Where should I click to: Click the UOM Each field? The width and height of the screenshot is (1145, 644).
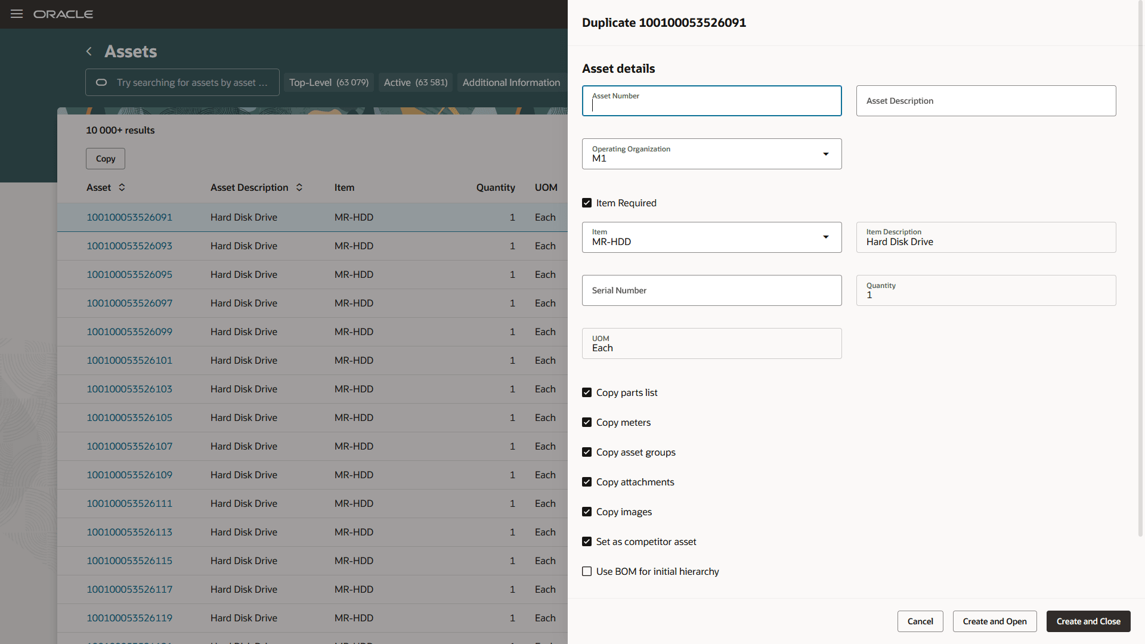pos(711,343)
